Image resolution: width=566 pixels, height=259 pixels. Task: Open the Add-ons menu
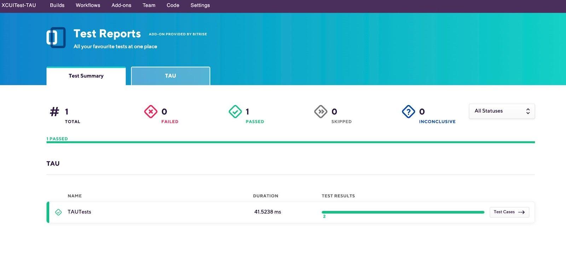[x=121, y=5]
